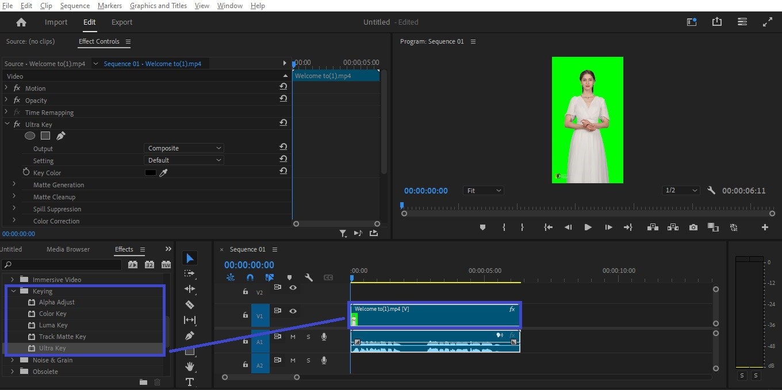The image size is (782, 390).
Task: Select Color Key effect
Action: pyautogui.click(x=53, y=314)
